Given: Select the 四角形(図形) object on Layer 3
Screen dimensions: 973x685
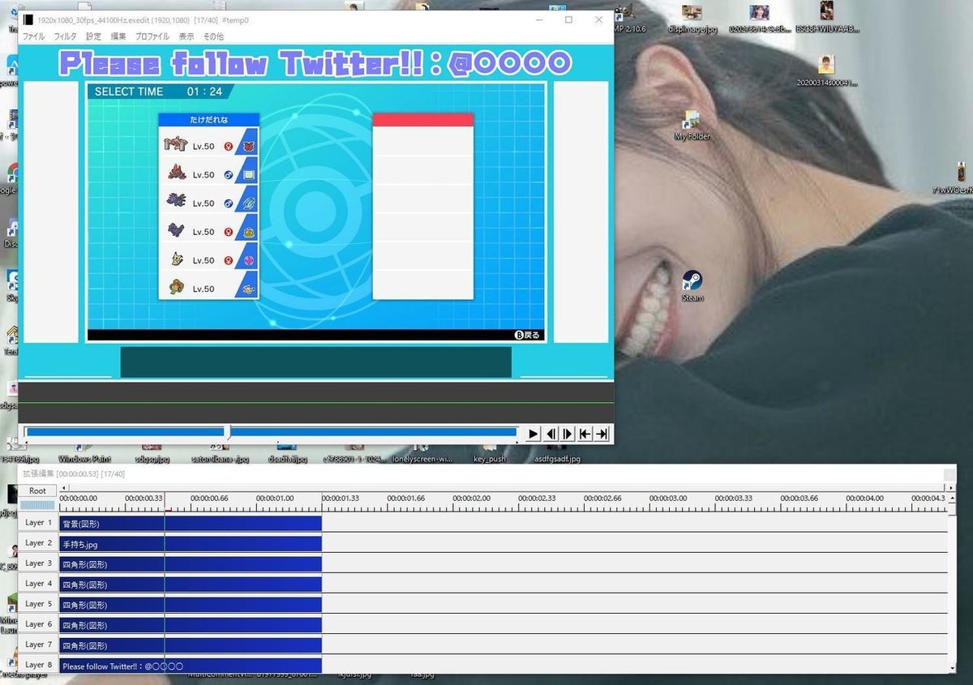Looking at the screenshot, I should click(x=191, y=564).
